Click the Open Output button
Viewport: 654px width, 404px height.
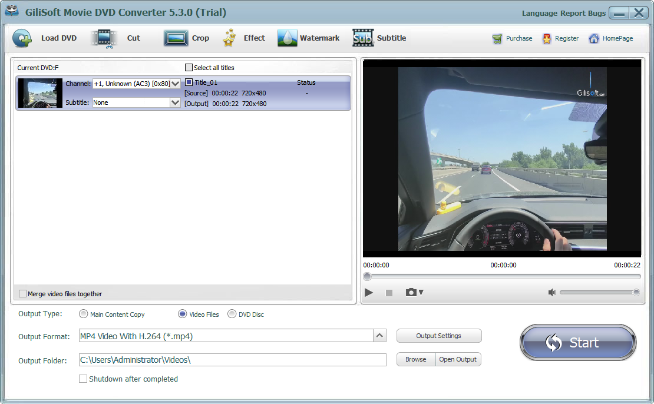(x=458, y=359)
